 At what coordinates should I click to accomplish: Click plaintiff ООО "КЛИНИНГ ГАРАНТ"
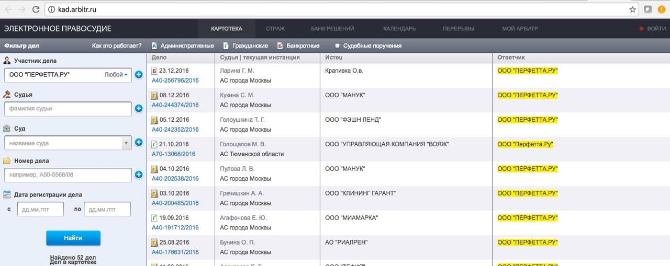click(360, 193)
